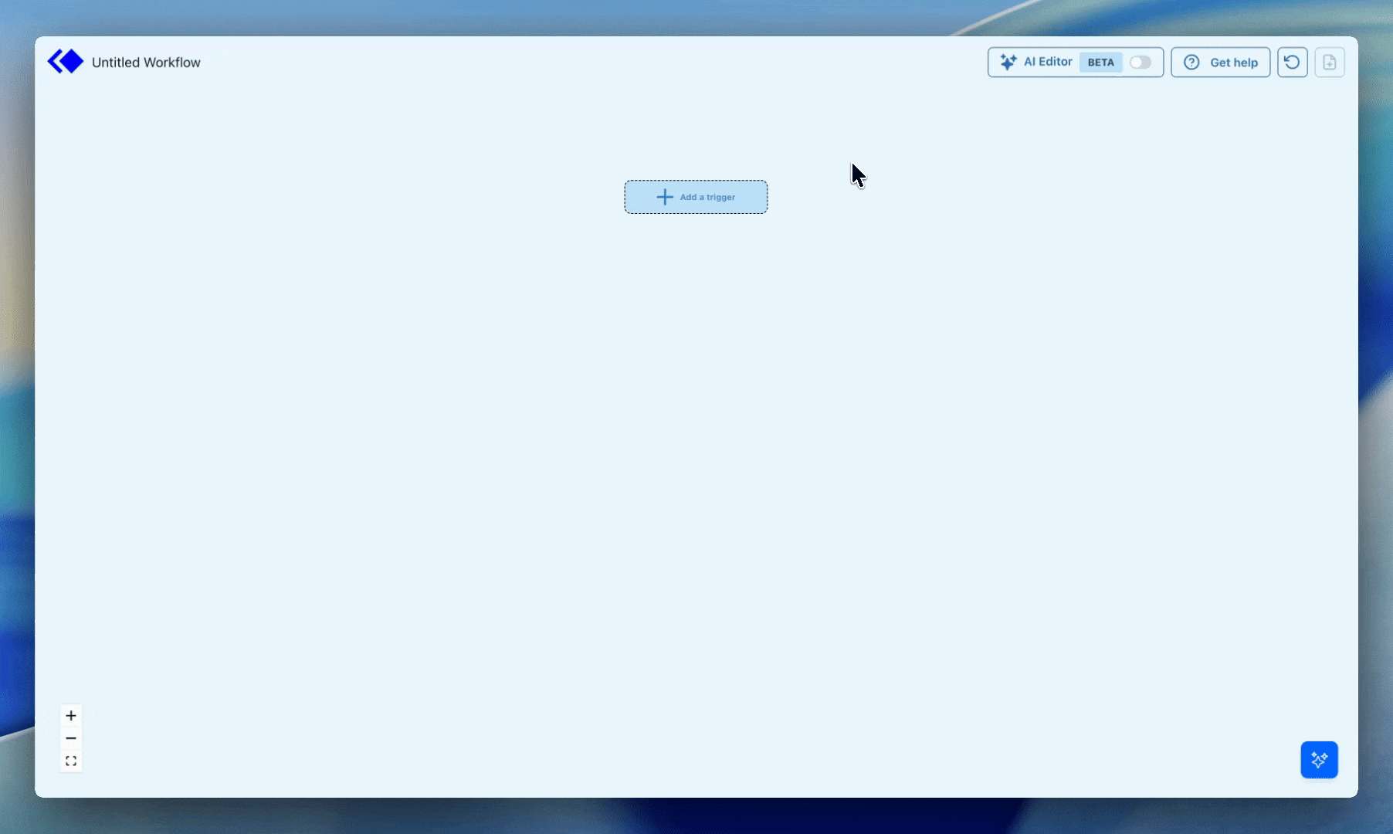This screenshot has width=1393, height=834.
Task: Click the AI Editor label text
Action: click(1048, 62)
